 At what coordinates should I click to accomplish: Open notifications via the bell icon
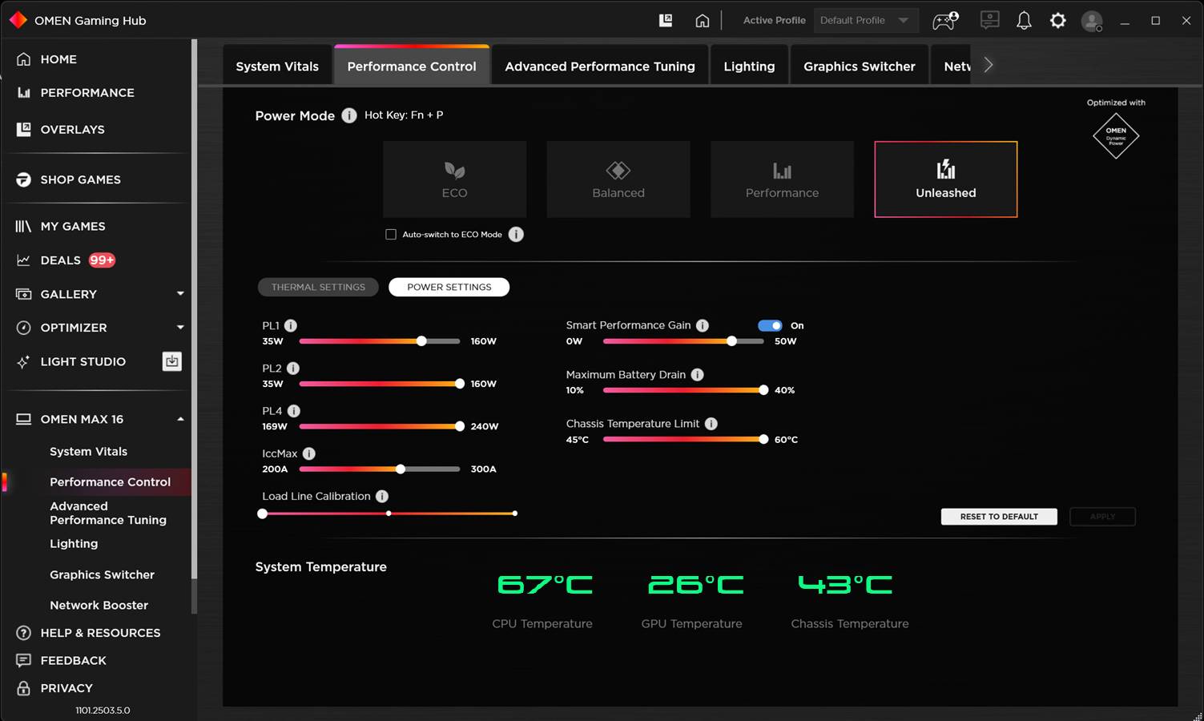click(1024, 20)
